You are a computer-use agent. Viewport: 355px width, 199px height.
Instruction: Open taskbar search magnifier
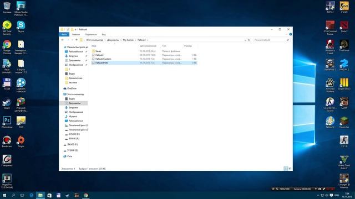click(x=13, y=195)
